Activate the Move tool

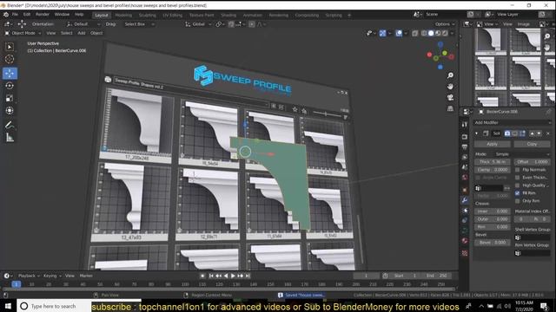10,73
